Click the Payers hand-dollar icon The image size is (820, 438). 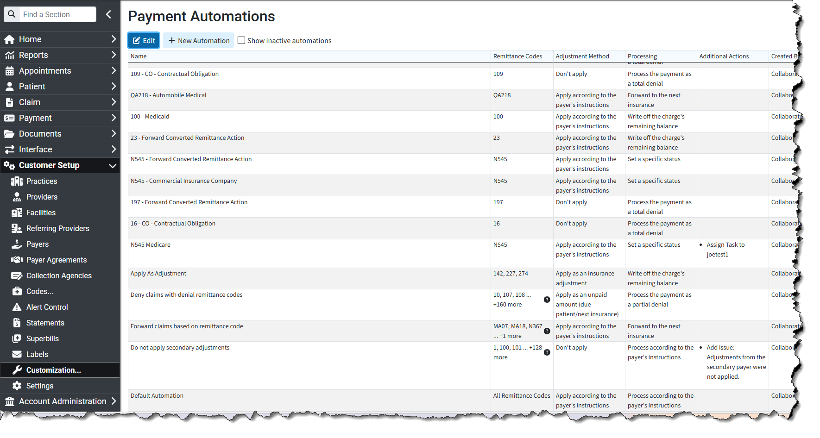coord(17,244)
